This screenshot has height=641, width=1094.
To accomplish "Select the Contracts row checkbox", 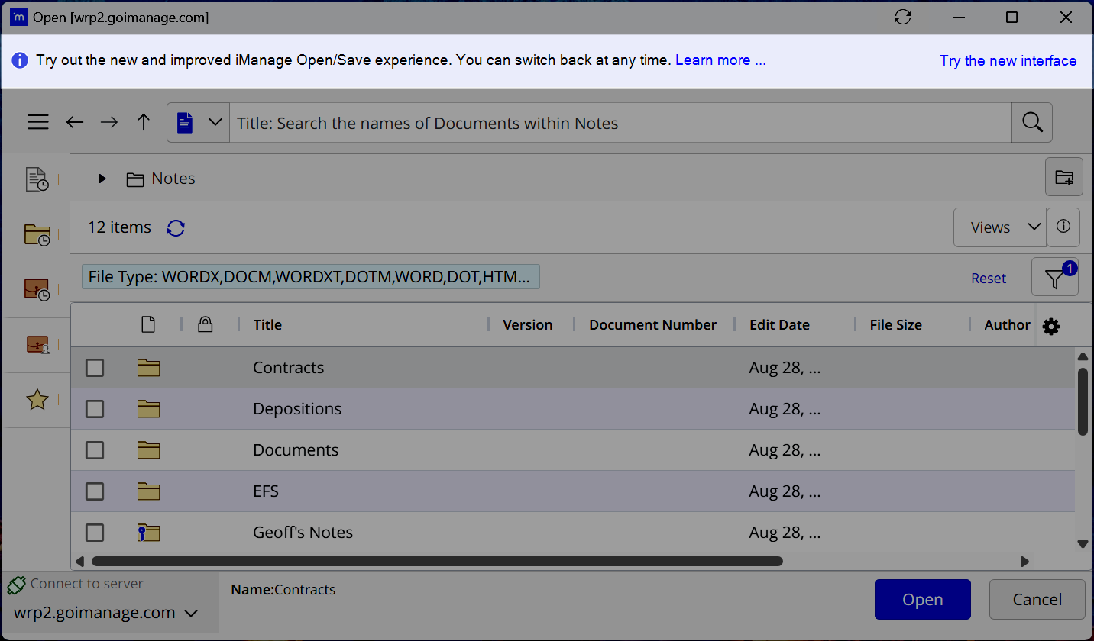I will click(x=94, y=367).
